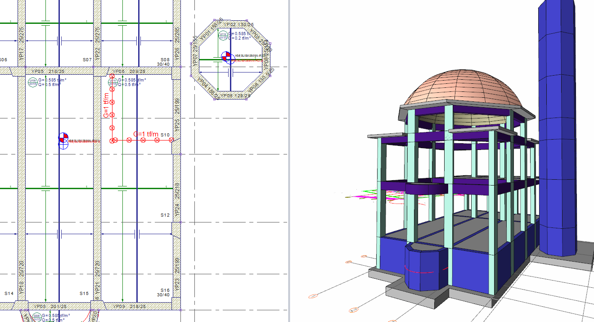Select the YP22 wall label
This screenshot has width=594, height=322.
pos(97,55)
